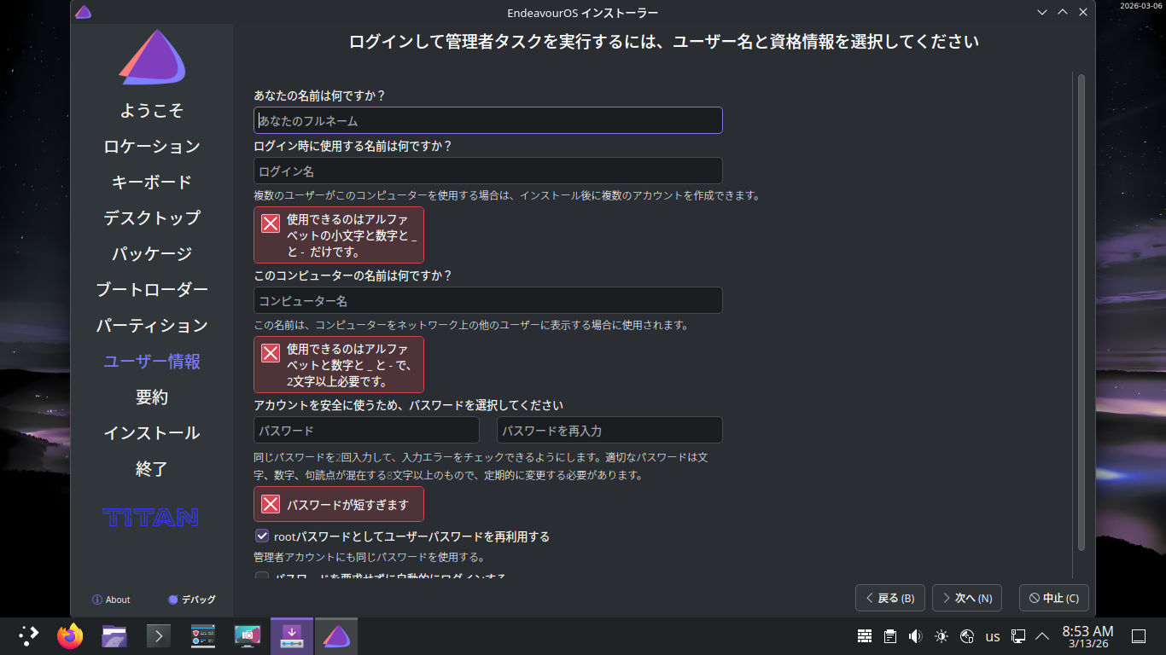The height and width of the screenshot is (655, 1166).
Task: Click the purple download-arrow taskbar icon
Action: [x=292, y=635]
